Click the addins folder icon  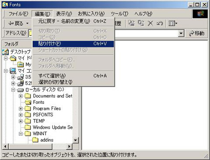(x=35, y=140)
